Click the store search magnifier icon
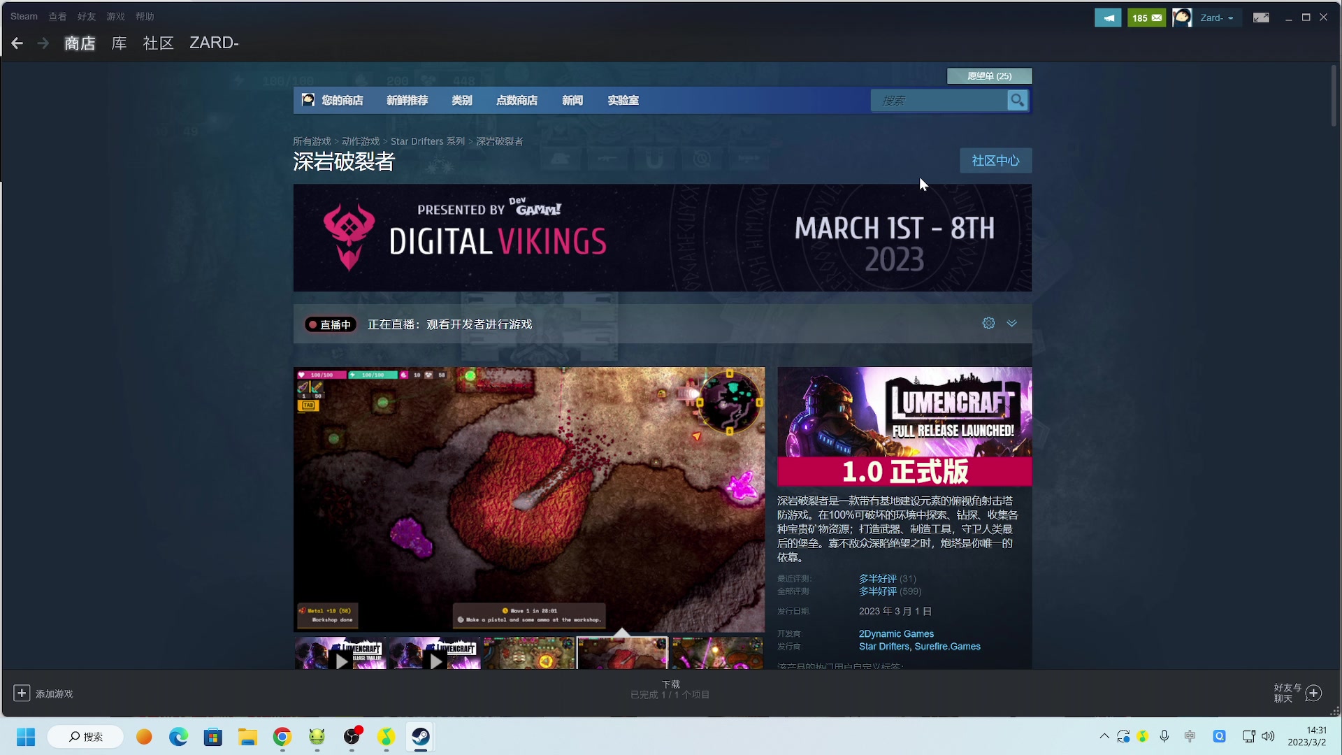 coord(1017,101)
